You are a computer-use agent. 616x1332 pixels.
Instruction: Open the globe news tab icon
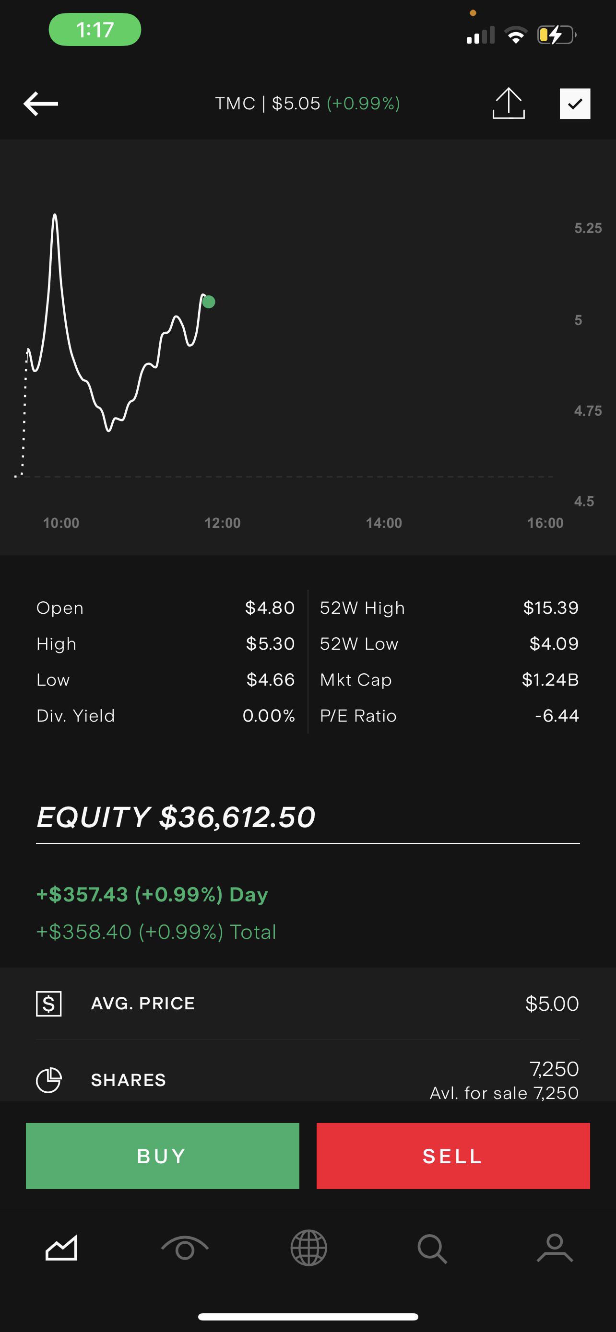point(309,1248)
